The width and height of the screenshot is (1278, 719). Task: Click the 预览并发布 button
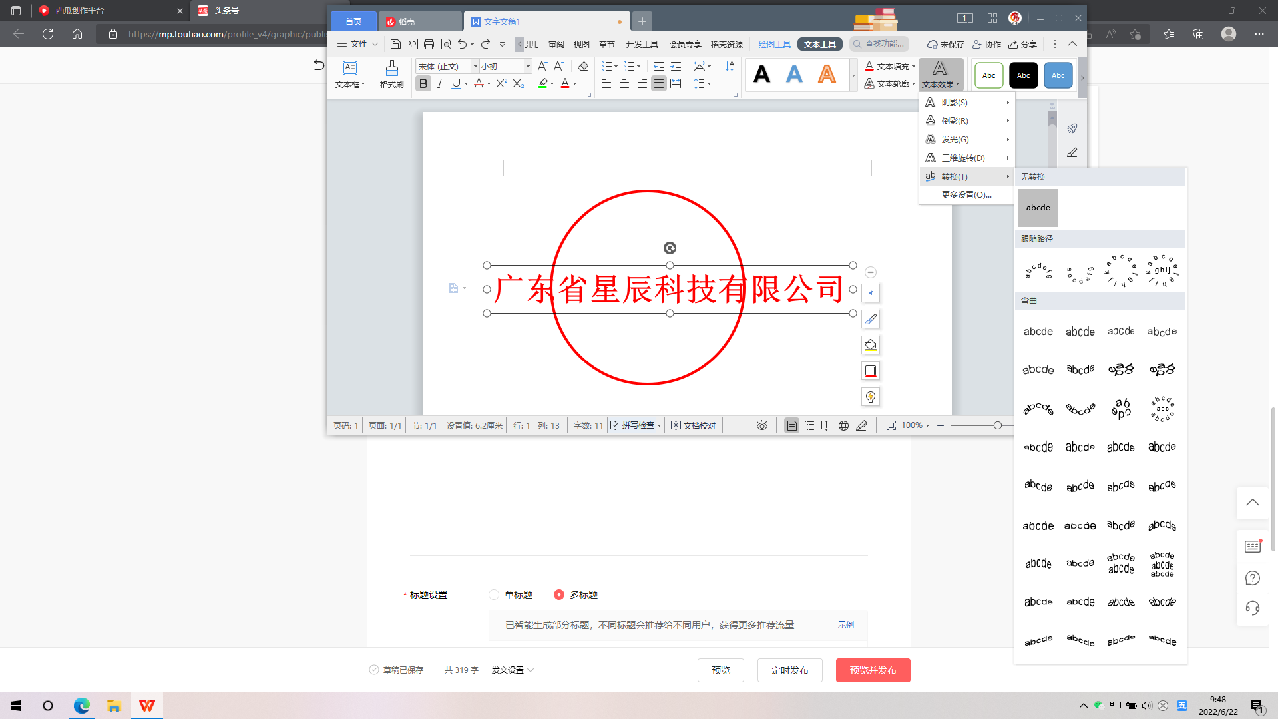(873, 670)
